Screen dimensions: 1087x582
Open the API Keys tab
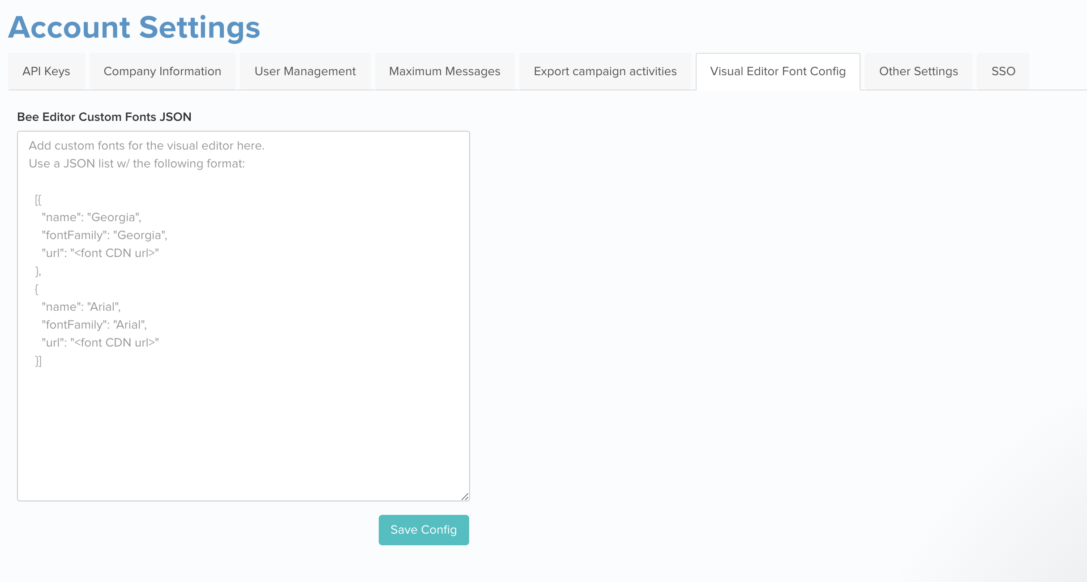point(47,72)
